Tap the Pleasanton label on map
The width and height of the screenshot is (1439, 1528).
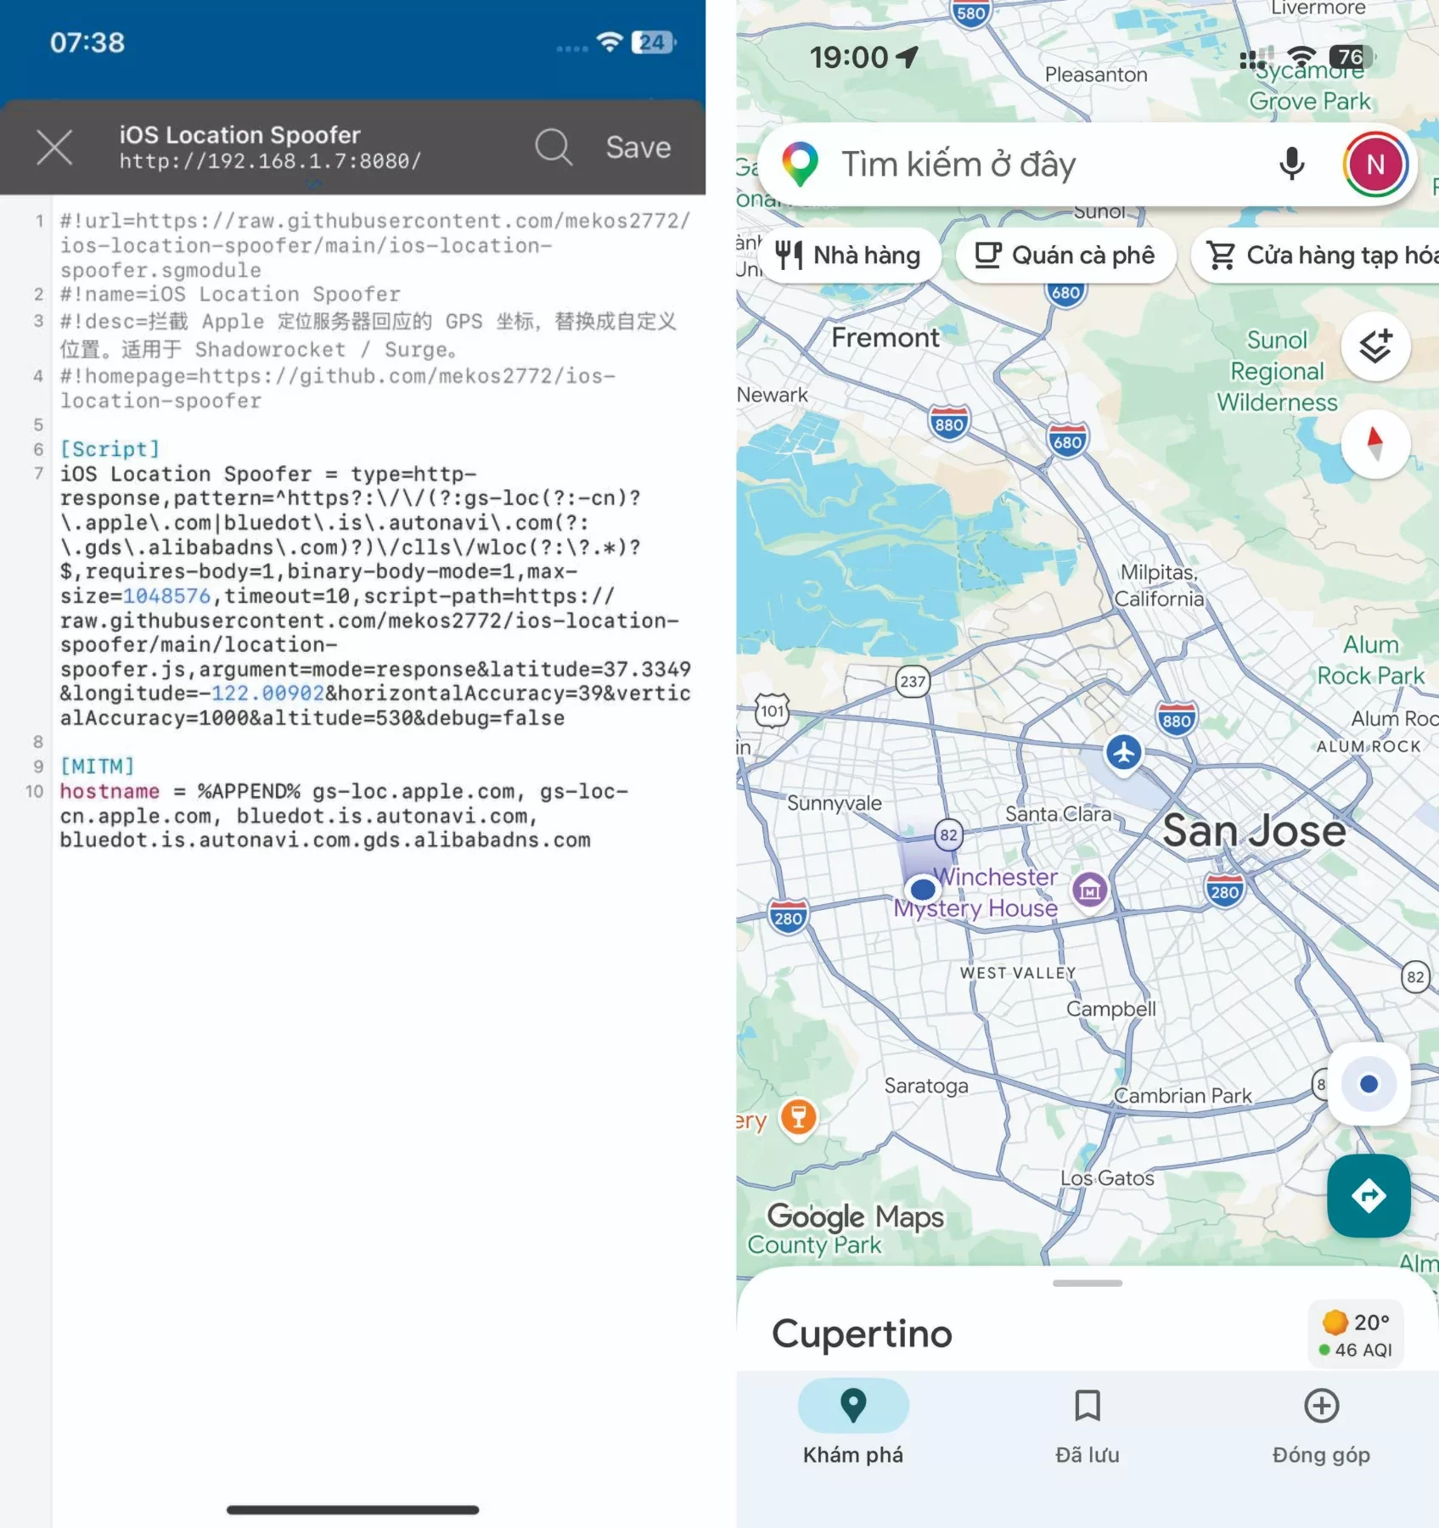coord(1096,75)
